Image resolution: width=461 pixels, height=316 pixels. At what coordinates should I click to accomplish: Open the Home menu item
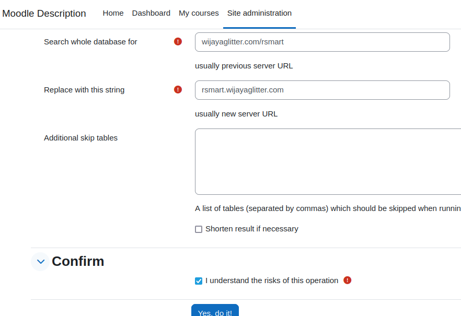point(113,13)
